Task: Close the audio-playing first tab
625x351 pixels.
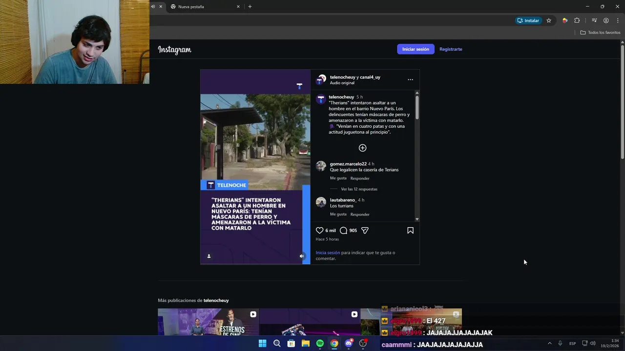Action: (x=161, y=7)
